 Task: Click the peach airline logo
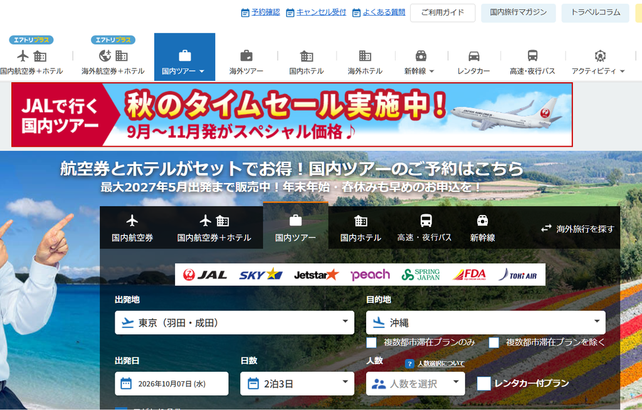pyautogui.click(x=370, y=275)
